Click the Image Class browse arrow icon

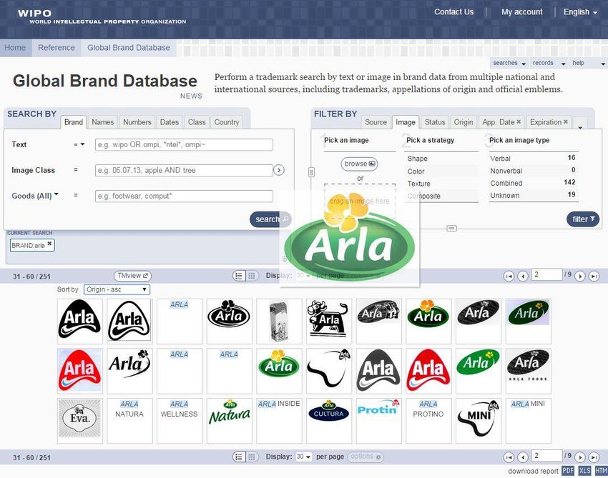click(x=279, y=170)
